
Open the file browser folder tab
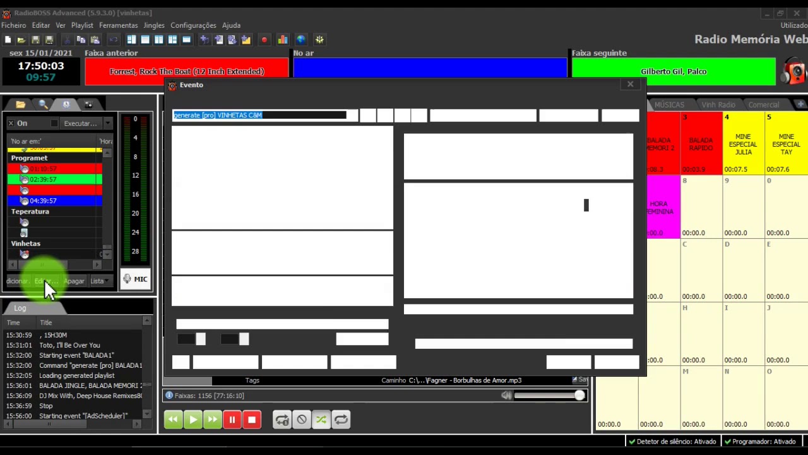[20, 104]
